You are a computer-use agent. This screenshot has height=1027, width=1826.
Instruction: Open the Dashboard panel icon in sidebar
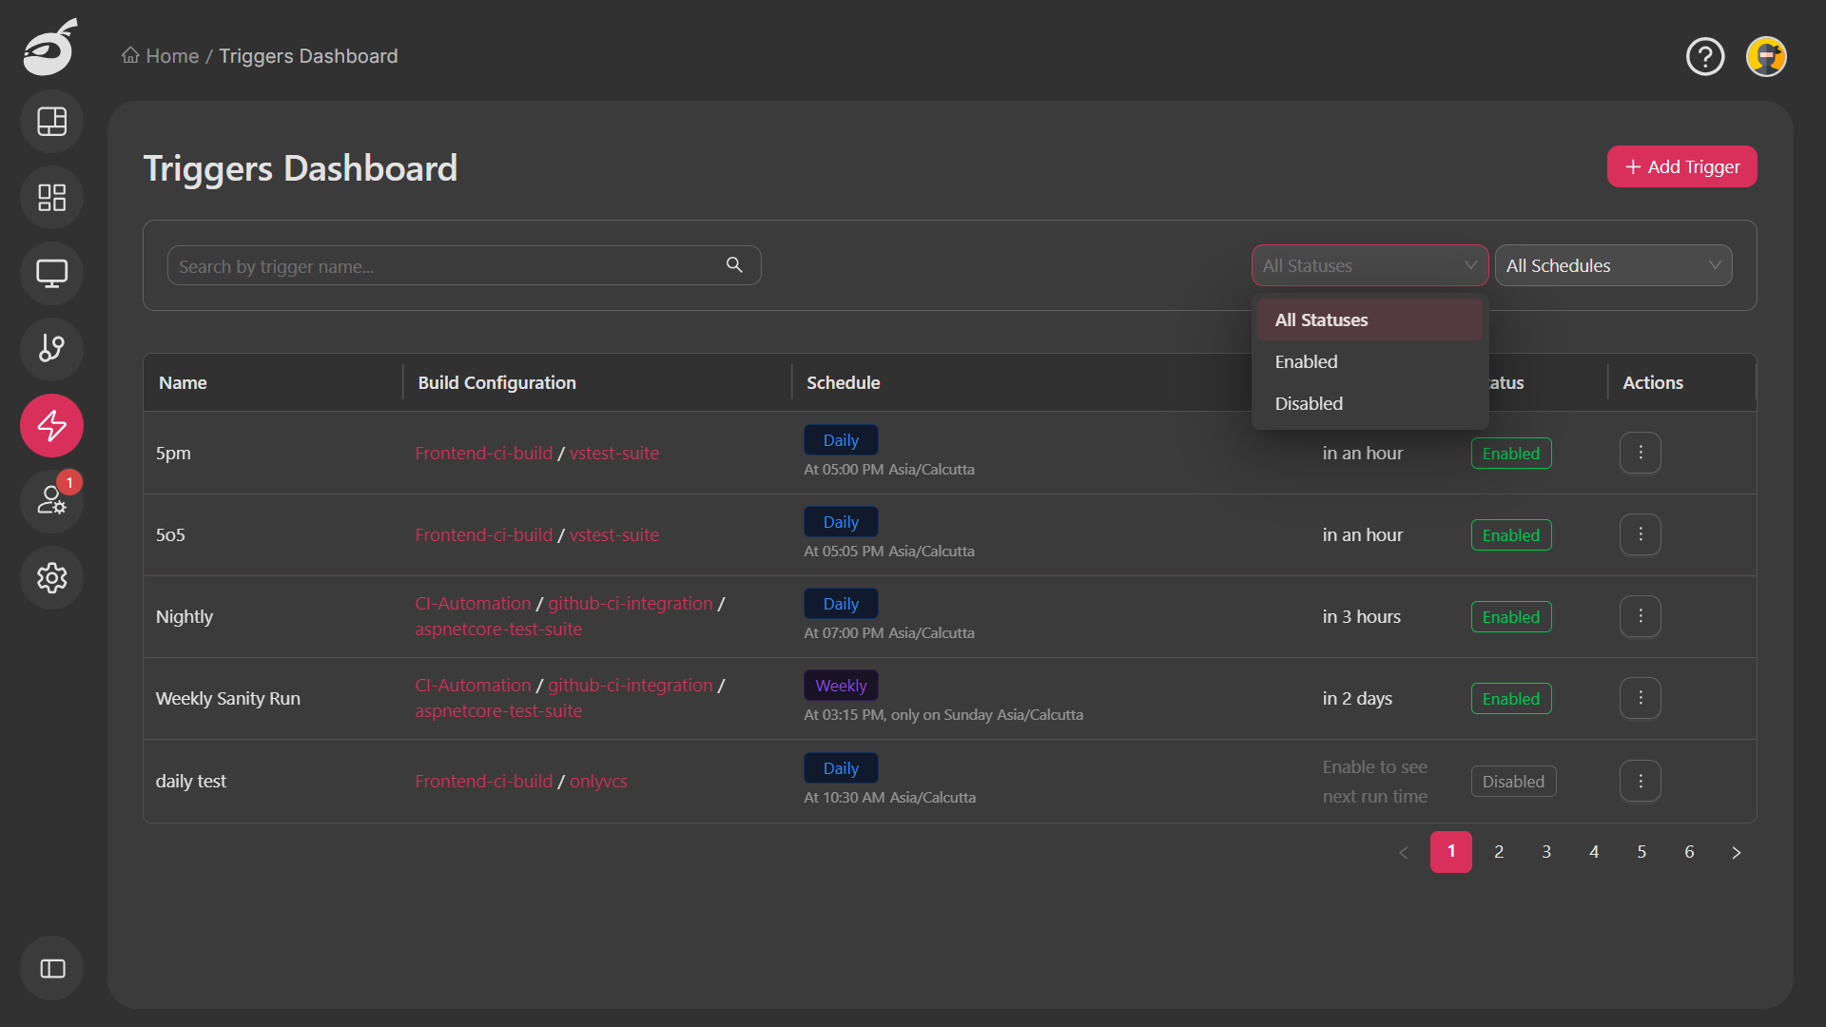51,121
